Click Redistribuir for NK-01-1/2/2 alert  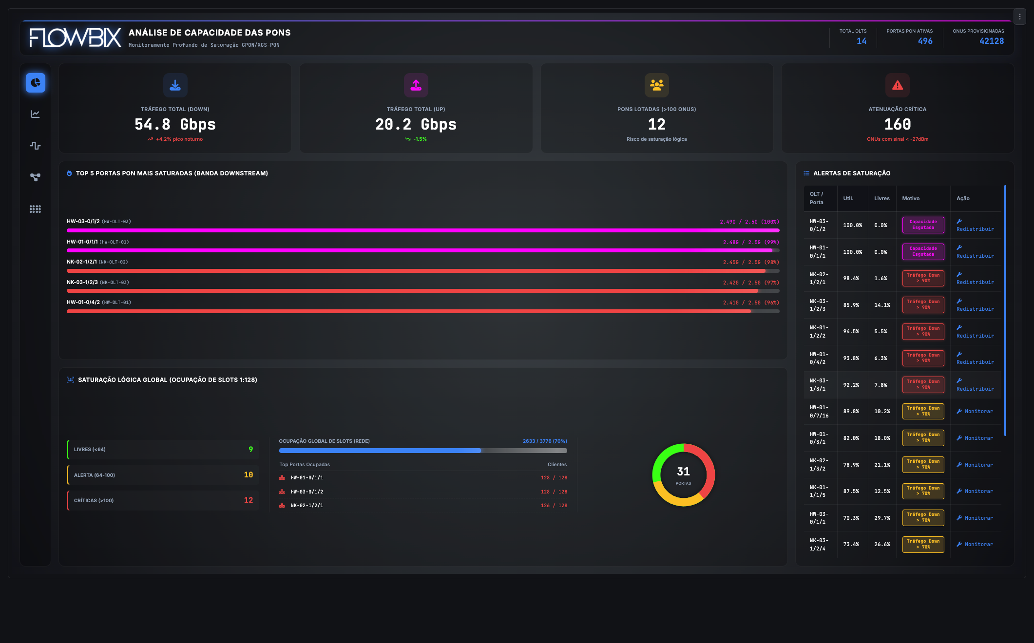click(x=975, y=332)
